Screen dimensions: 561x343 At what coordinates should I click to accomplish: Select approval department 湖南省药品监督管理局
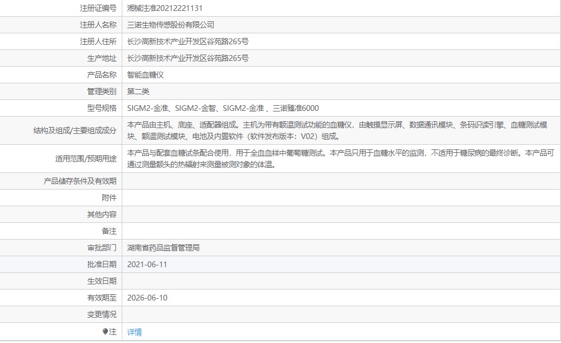coord(164,248)
